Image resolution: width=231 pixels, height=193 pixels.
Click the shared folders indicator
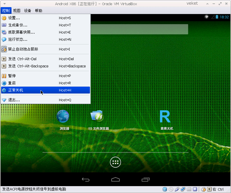189,189
